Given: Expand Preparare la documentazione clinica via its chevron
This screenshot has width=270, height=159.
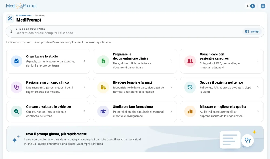Looking at the screenshot, I should 171,61.
